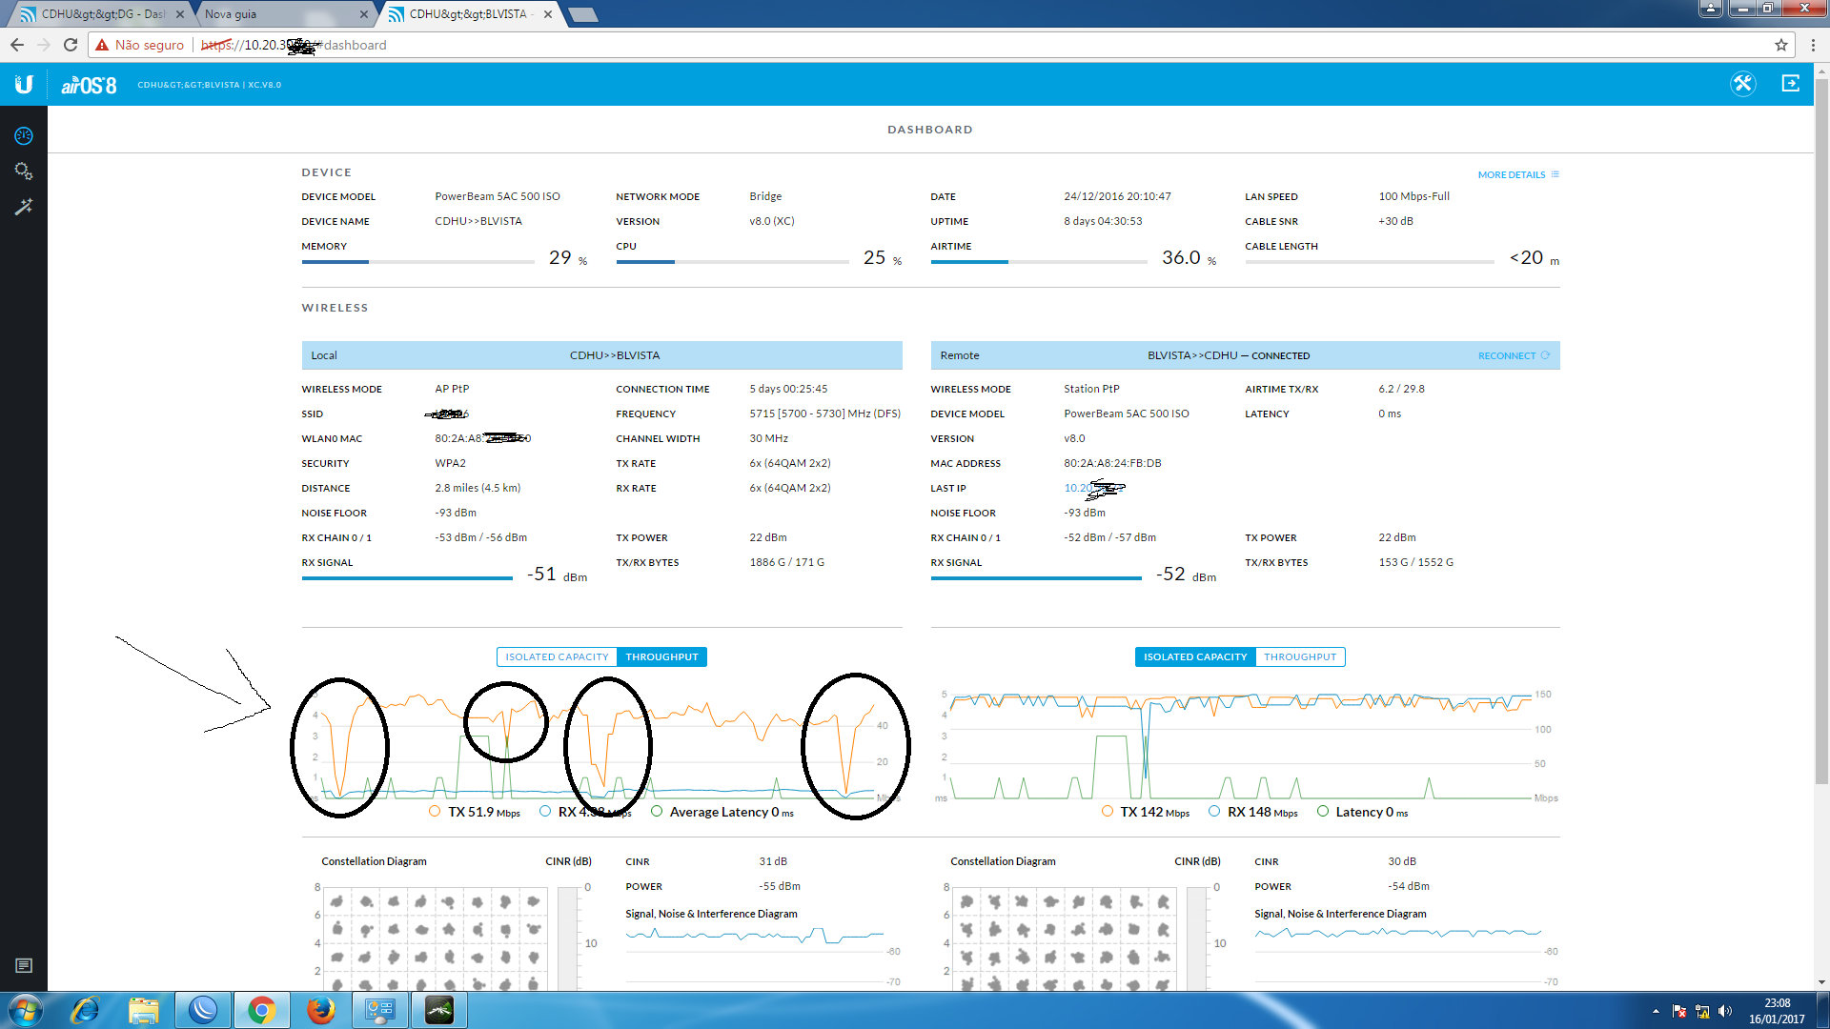Switch local chart to Isolated Capacity
Viewport: 1830px width, 1029px height.
[x=557, y=656]
